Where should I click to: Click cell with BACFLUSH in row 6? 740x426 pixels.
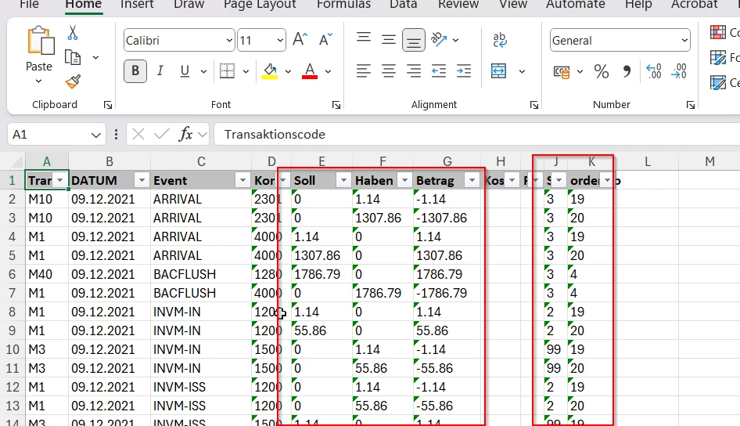(201, 274)
